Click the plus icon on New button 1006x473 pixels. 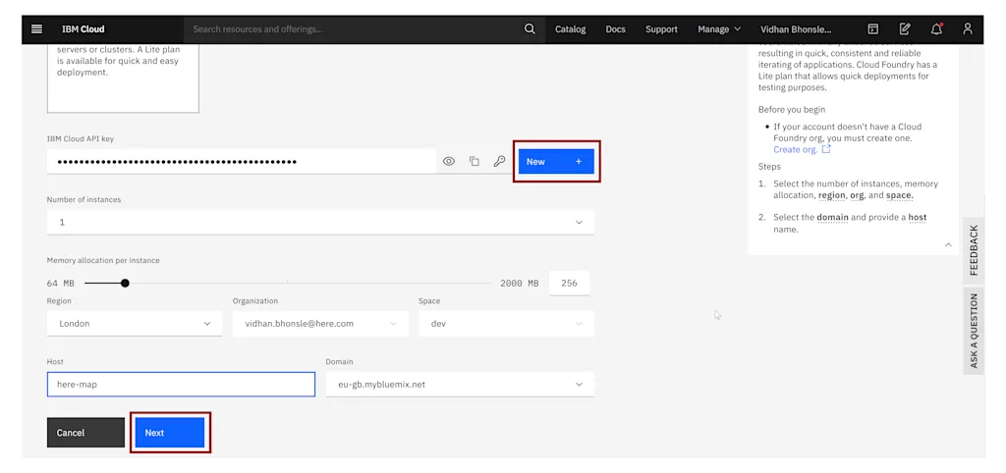pos(578,162)
